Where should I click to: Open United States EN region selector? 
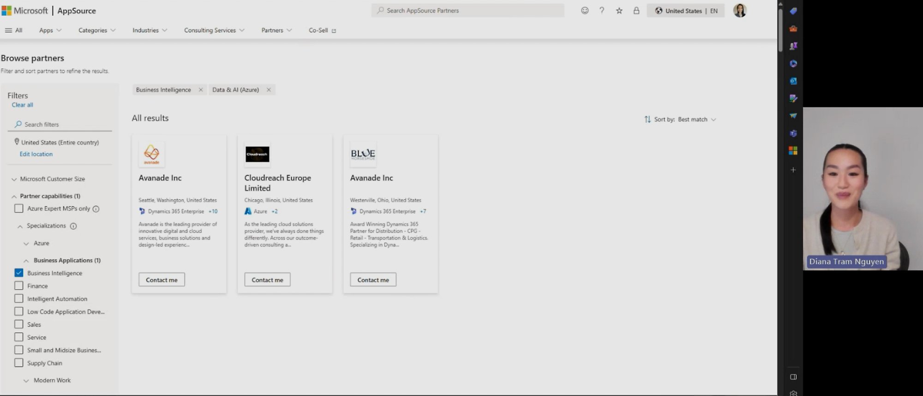(686, 11)
